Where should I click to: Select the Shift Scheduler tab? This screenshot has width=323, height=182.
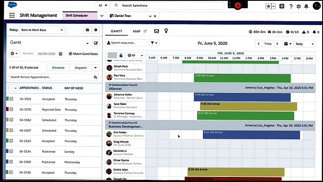click(x=80, y=16)
